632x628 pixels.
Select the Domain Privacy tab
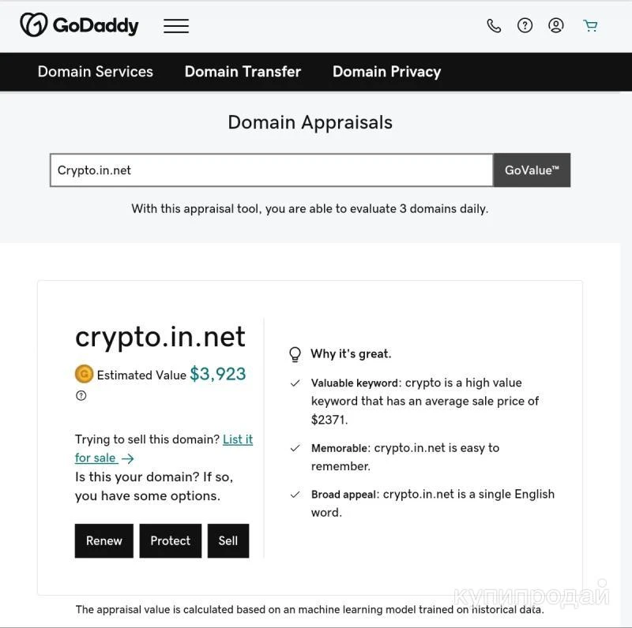click(386, 72)
